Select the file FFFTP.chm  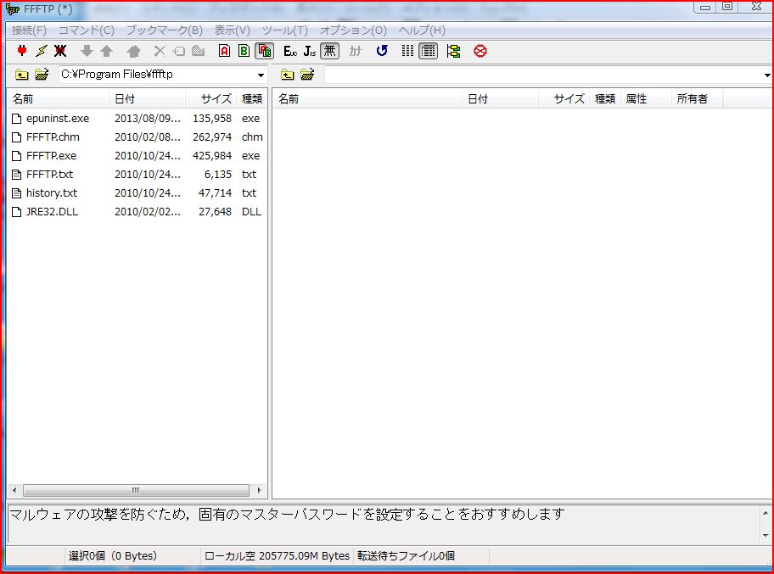tap(53, 137)
